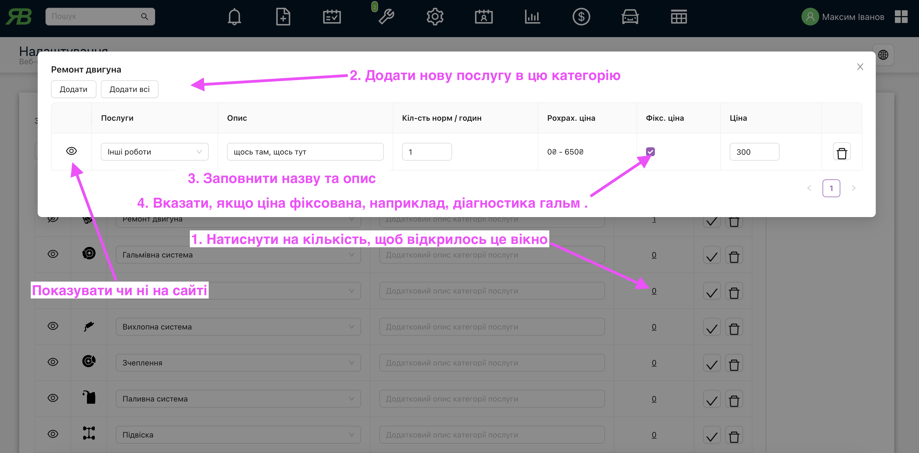Image resolution: width=919 pixels, height=453 pixels.
Task: Open the Паливна система category dropdown
Action: tap(238, 399)
